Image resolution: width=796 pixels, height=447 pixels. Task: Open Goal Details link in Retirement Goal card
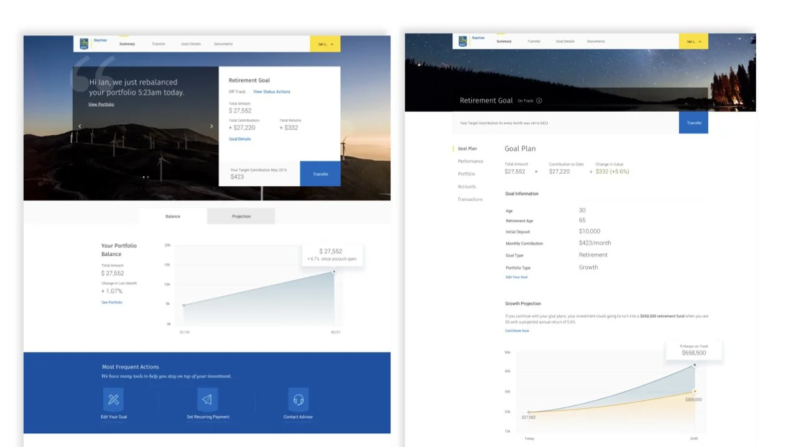(240, 139)
